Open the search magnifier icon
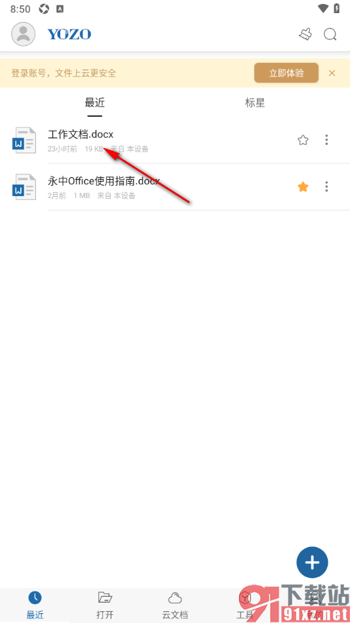The height and width of the screenshot is (623, 350). 330,35
